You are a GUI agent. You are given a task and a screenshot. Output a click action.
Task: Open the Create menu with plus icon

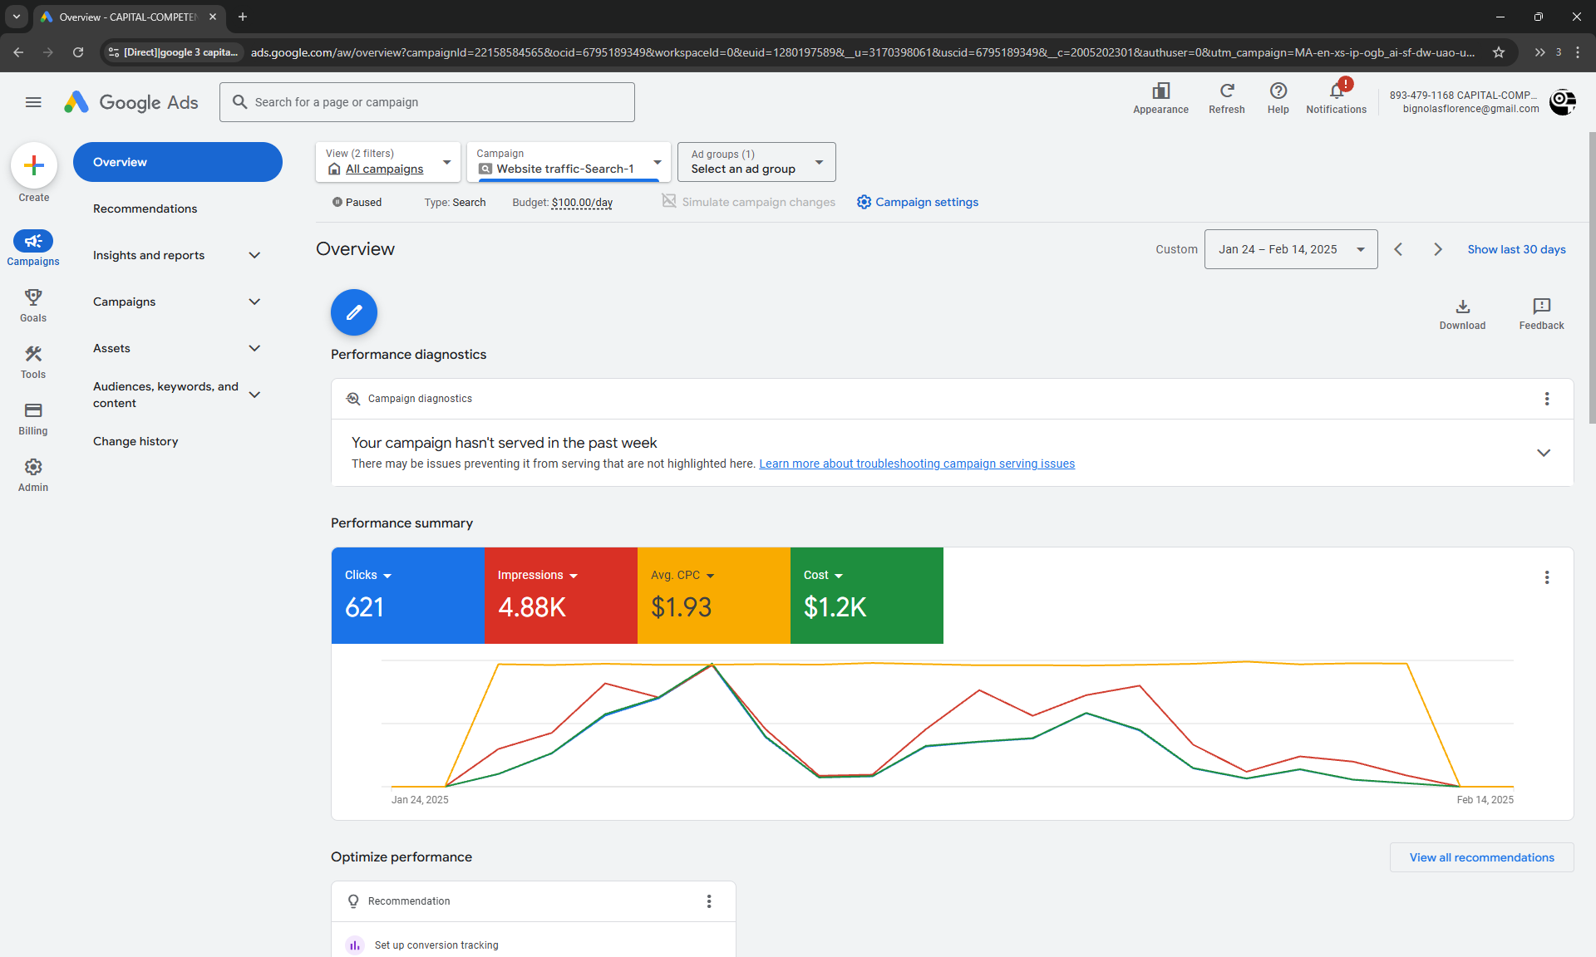(33, 165)
